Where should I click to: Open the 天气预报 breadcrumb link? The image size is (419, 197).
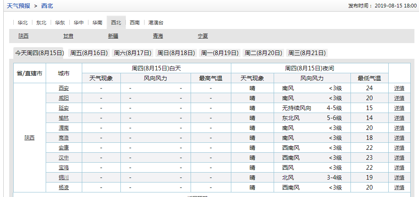point(18,6)
